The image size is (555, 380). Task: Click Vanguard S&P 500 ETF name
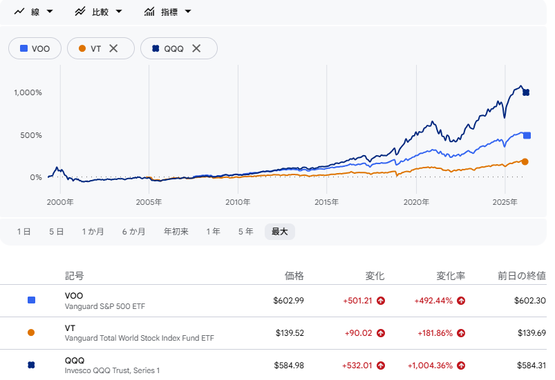[x=105, y=306]
